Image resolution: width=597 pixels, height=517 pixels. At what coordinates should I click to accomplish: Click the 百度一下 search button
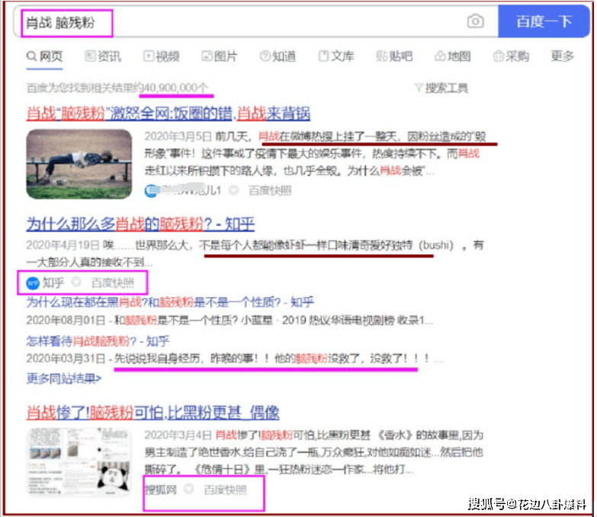coord(544,21)
